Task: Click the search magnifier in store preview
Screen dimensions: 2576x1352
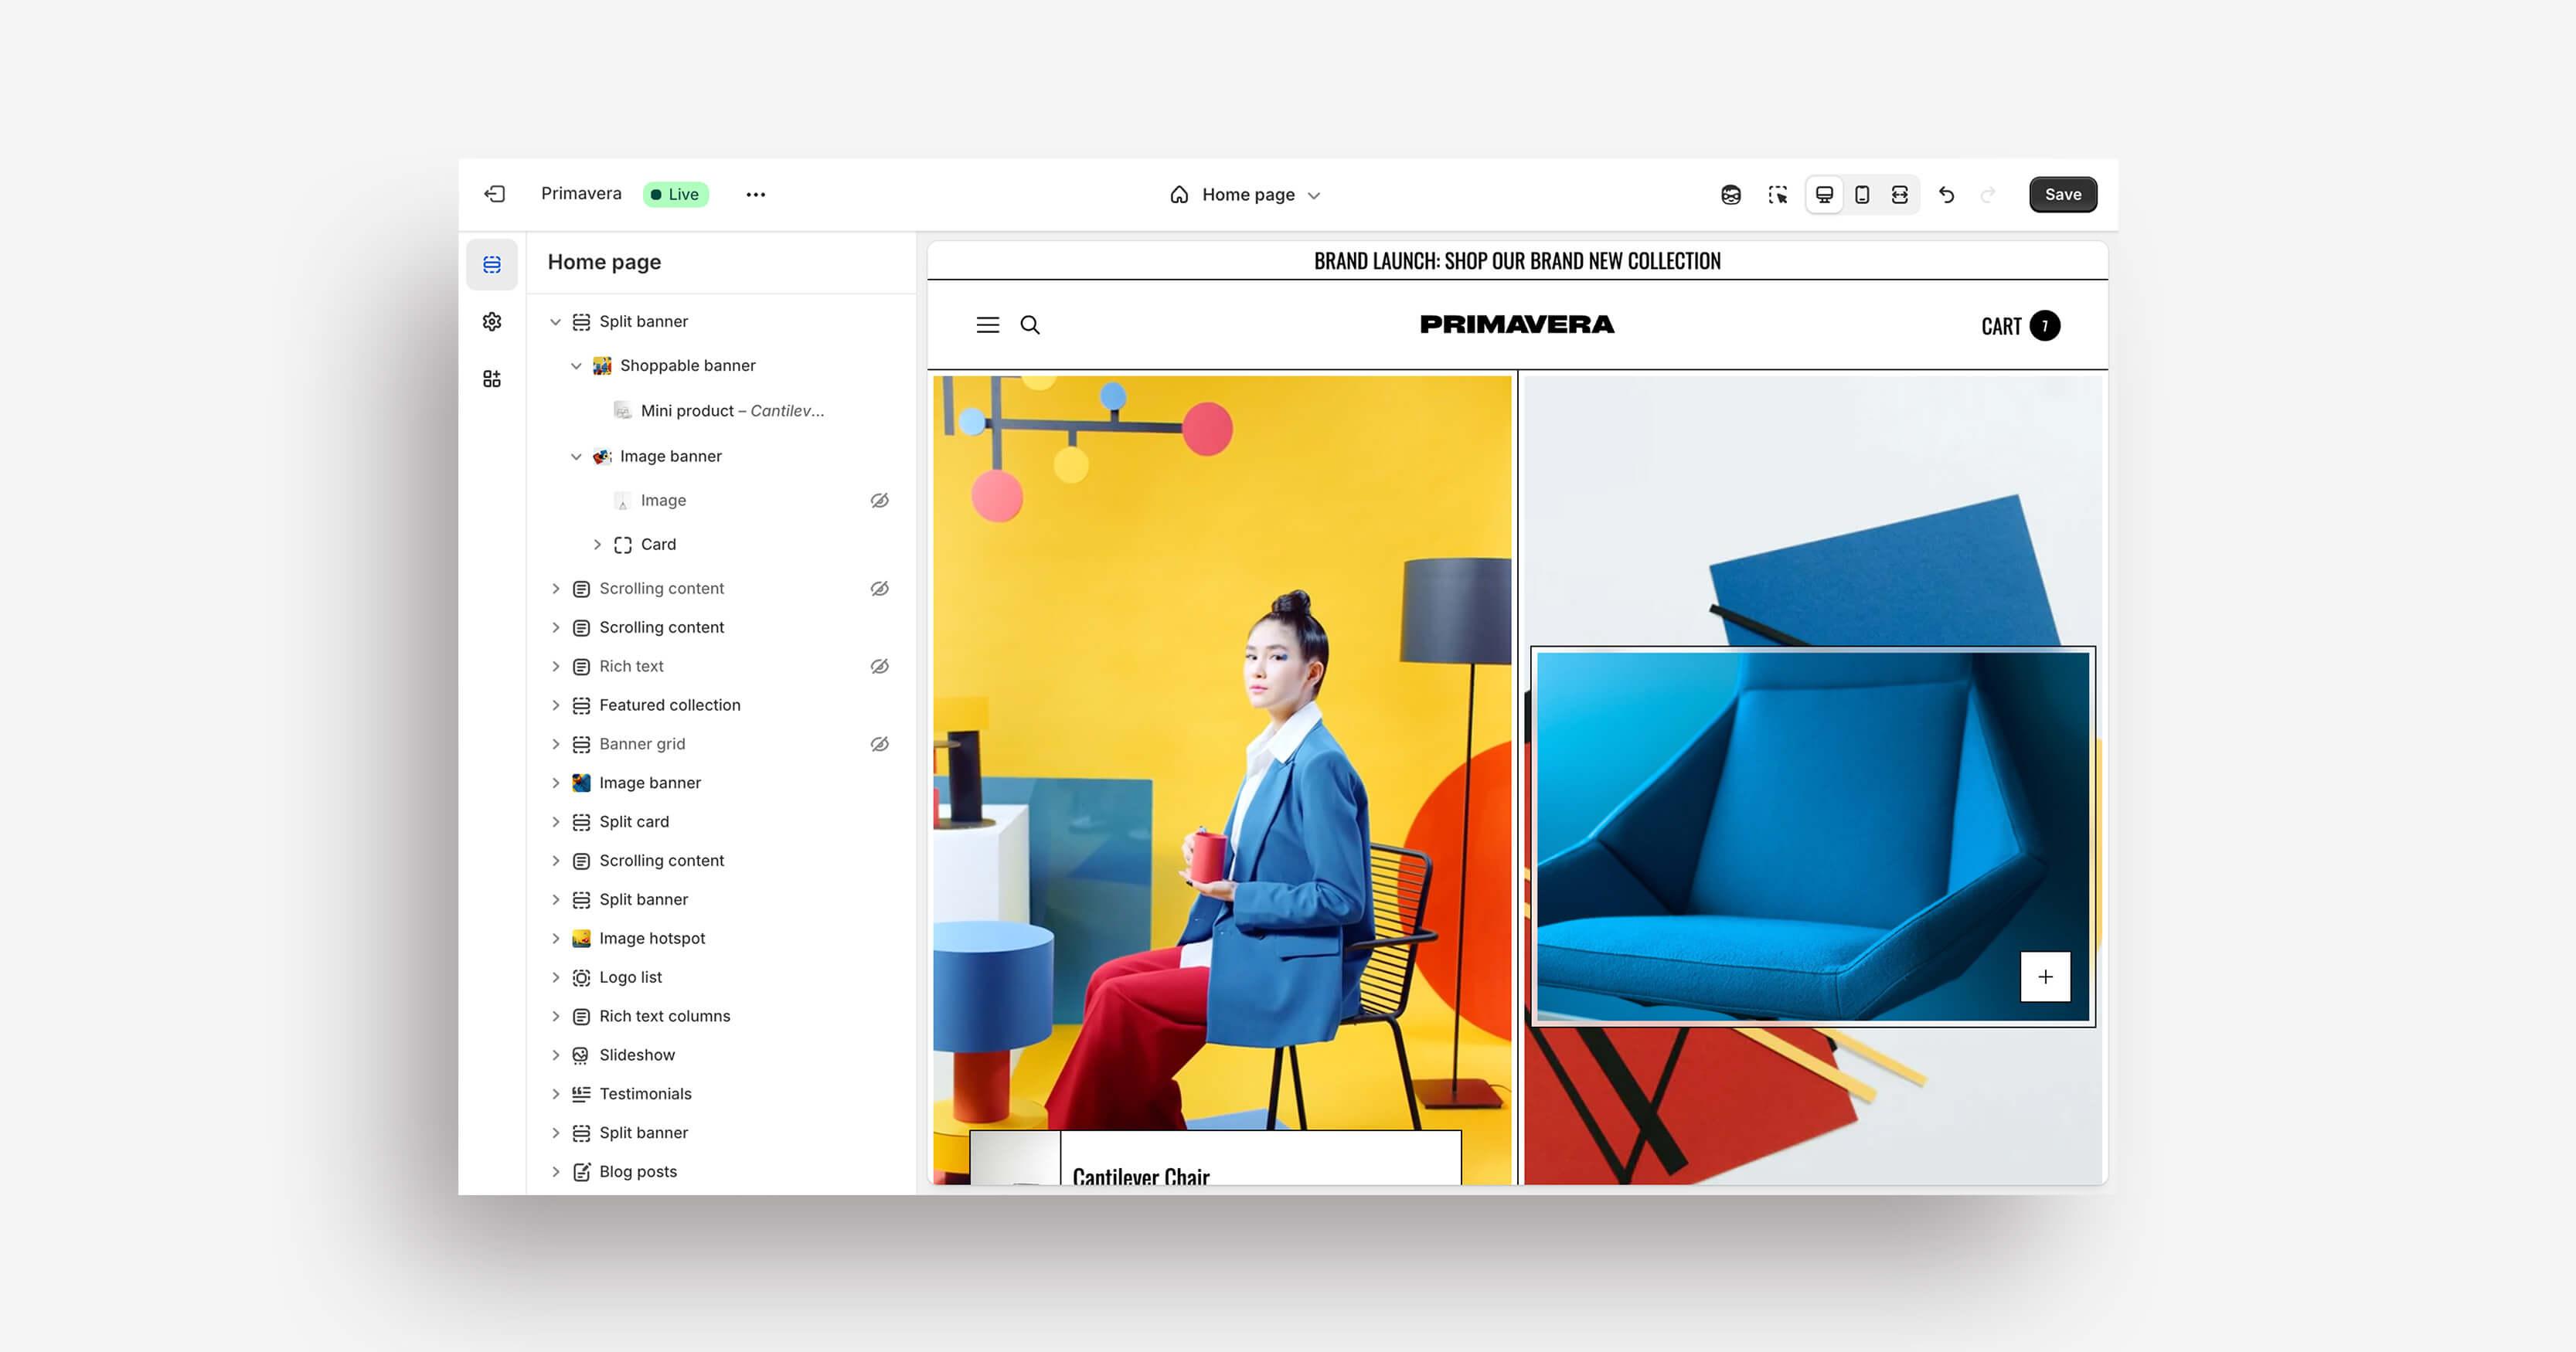Action: click(x=1030, y=324)
